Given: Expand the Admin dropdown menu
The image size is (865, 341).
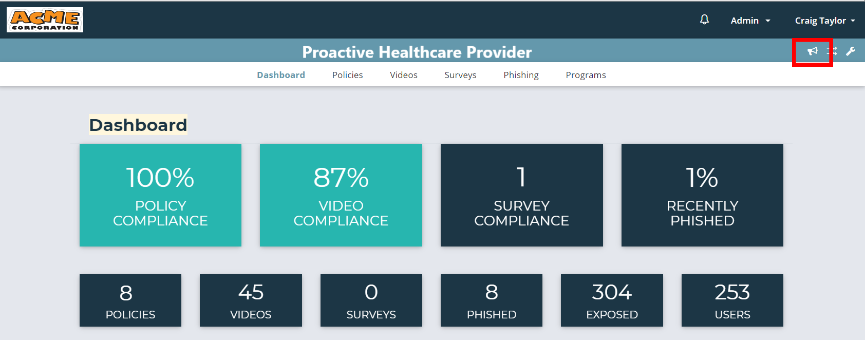Looking at the screenshot, I should click(x=750, y=21).
